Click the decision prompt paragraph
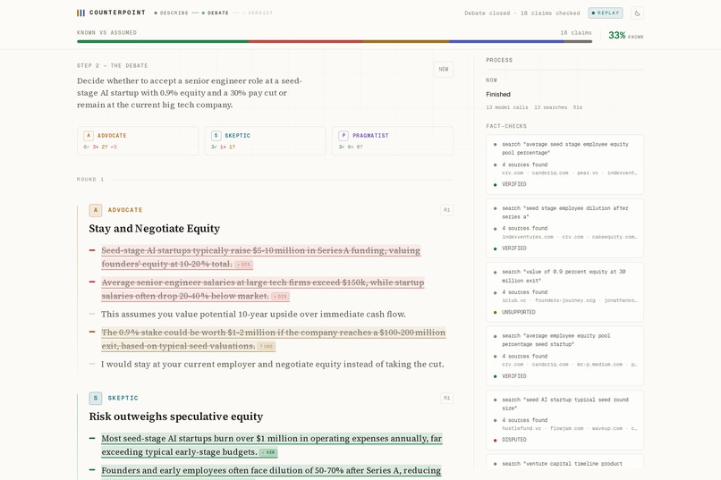 coord(189,93)
